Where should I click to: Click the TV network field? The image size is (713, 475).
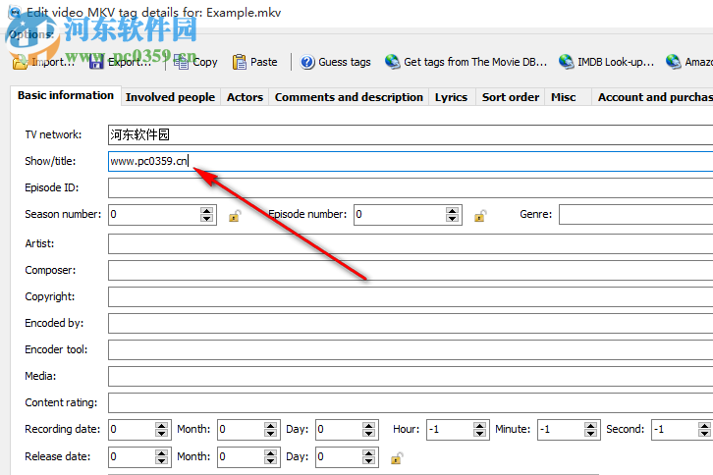click(x=411, y=134)
